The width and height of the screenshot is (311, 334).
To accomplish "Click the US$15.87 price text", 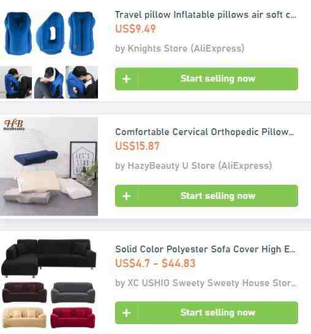I will point(137,146).
